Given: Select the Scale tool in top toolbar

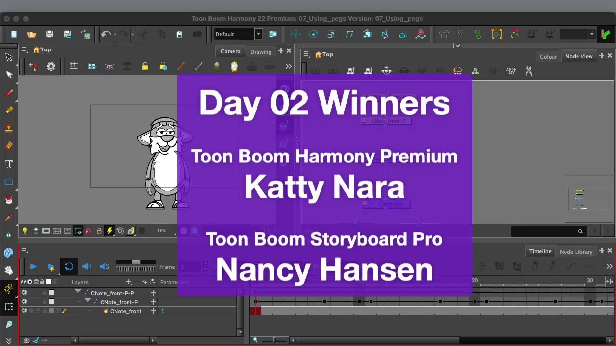Looking at the screenshot, I should pyautogui.click(x=331, y=34).
